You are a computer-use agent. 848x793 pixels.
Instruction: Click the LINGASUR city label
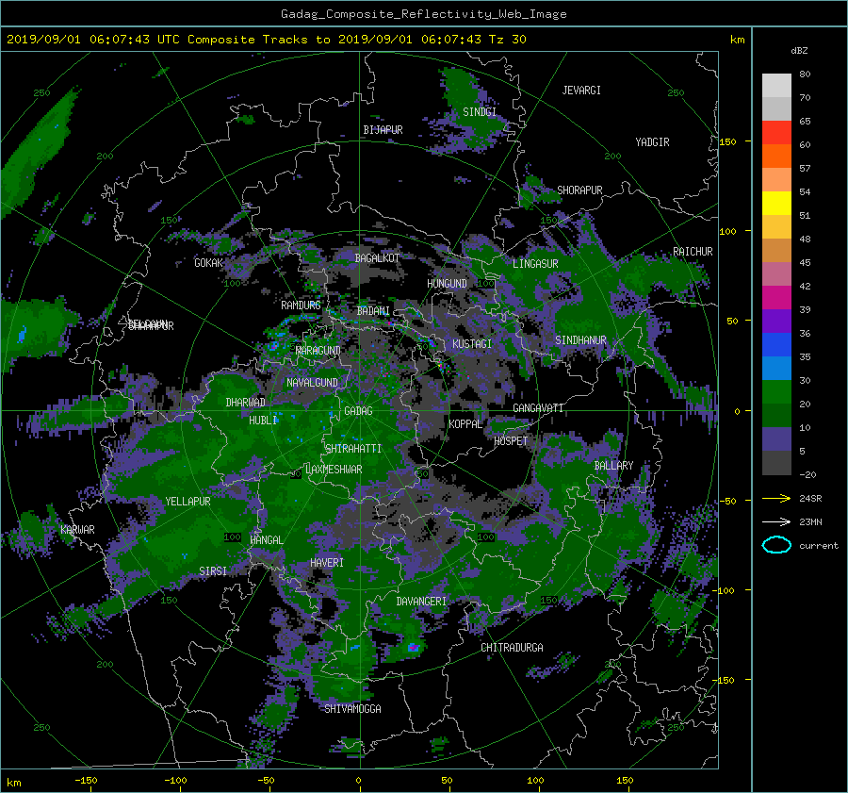pos(535,264)
